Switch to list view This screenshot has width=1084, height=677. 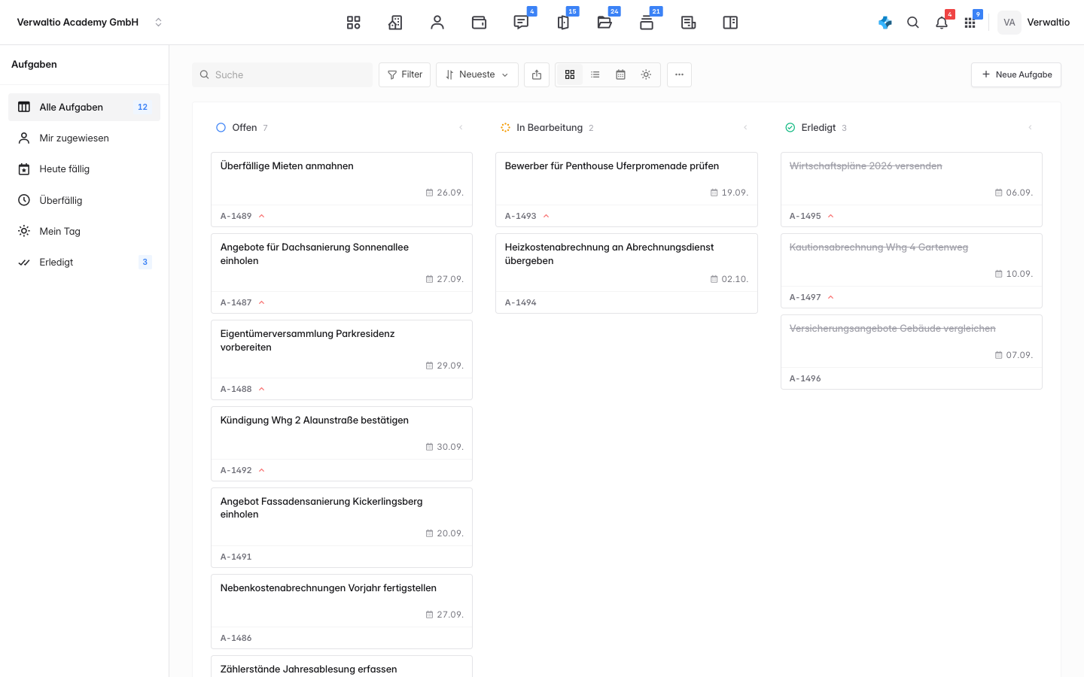pyautogui.click(x=595, y=74)
